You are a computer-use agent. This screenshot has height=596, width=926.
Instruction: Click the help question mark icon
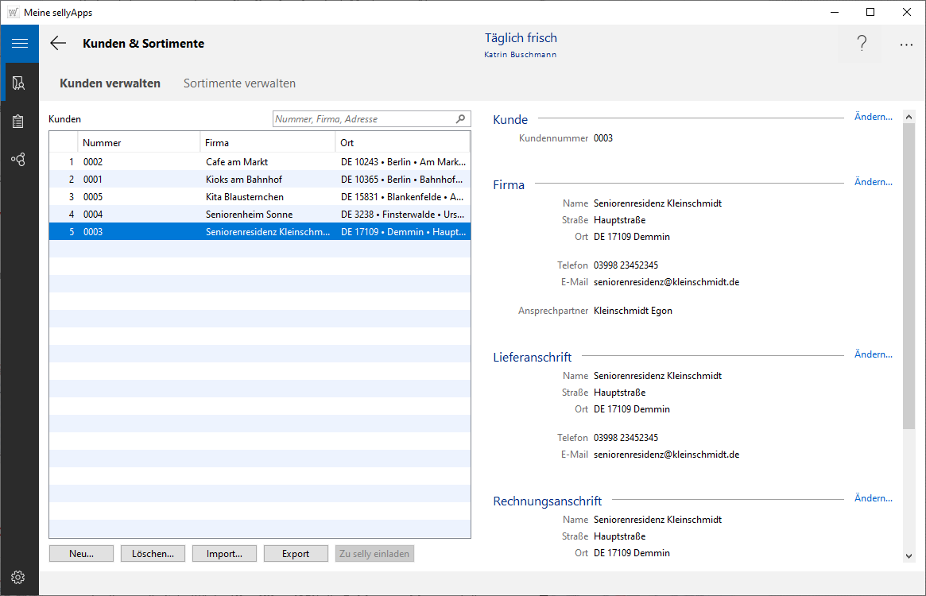[861, 45]
